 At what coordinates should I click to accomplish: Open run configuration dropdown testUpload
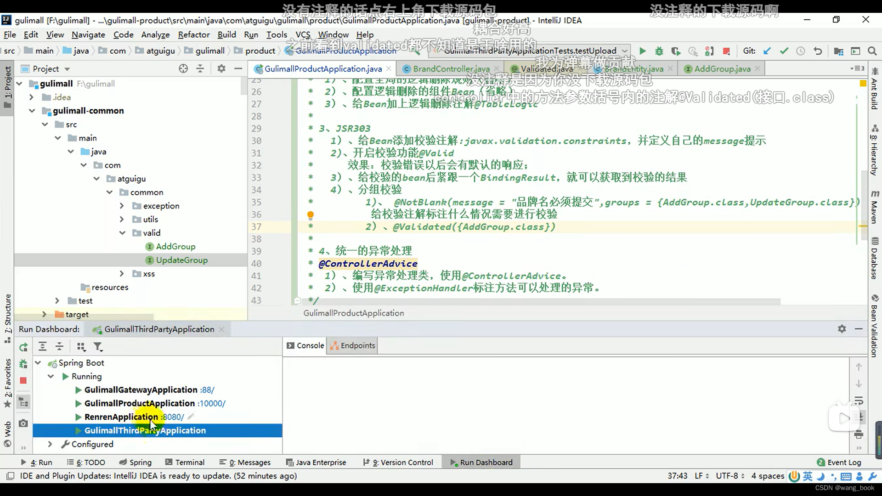coord(530,51)
